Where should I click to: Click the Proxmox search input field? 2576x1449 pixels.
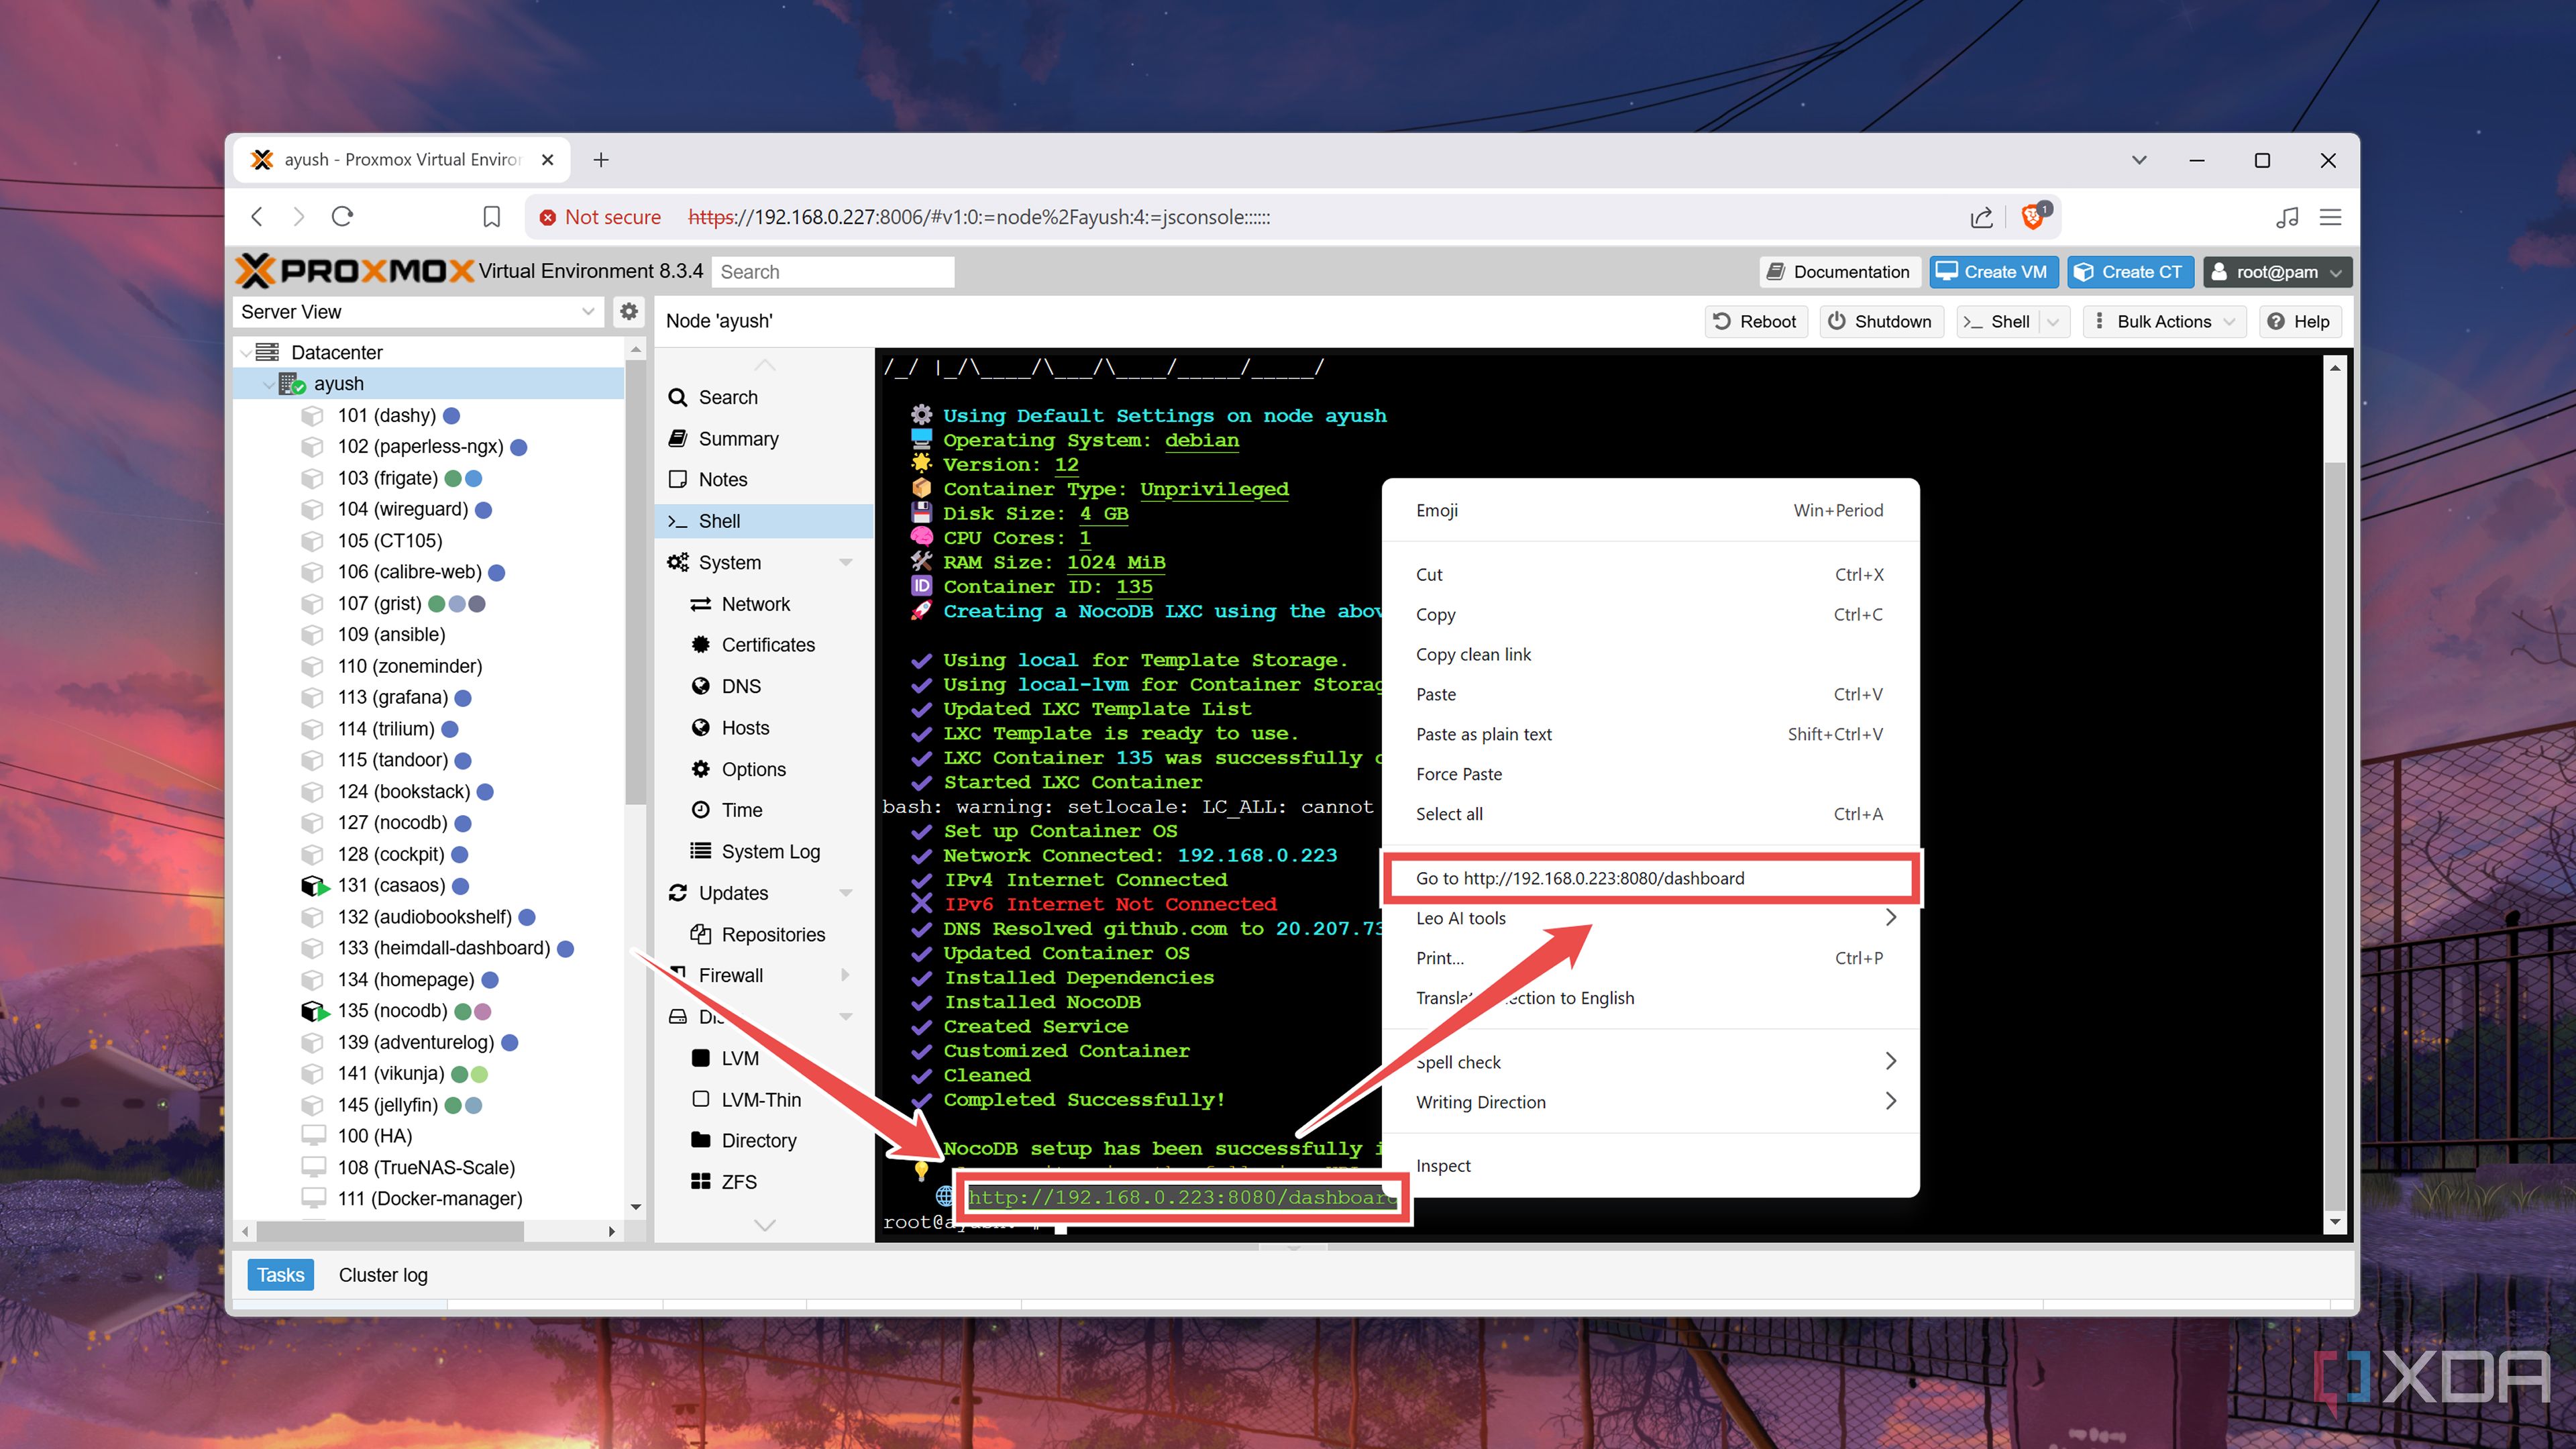tap(833, 271)
